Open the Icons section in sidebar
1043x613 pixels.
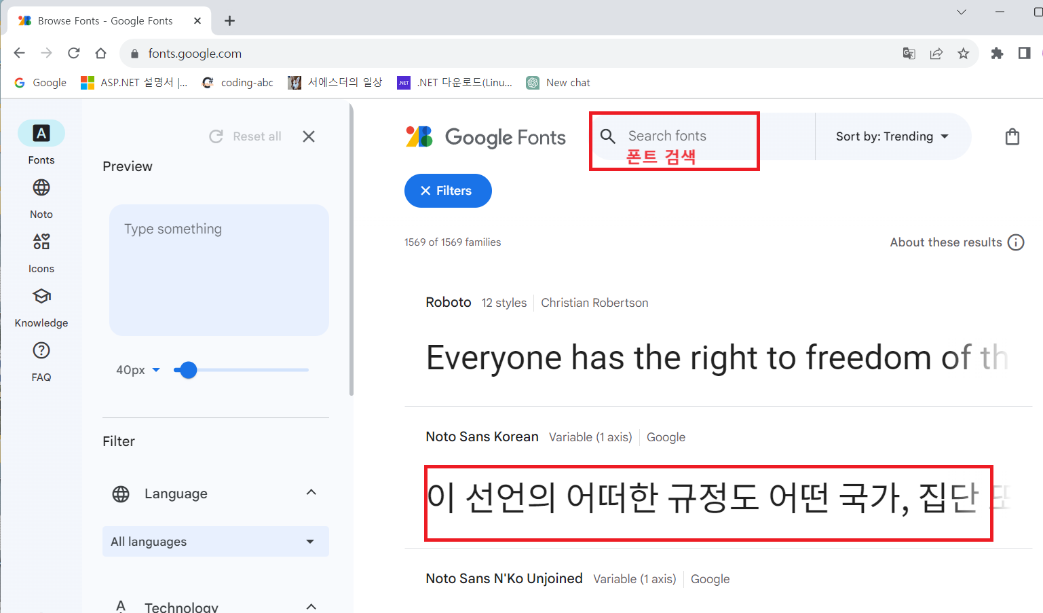click(41, 253)
